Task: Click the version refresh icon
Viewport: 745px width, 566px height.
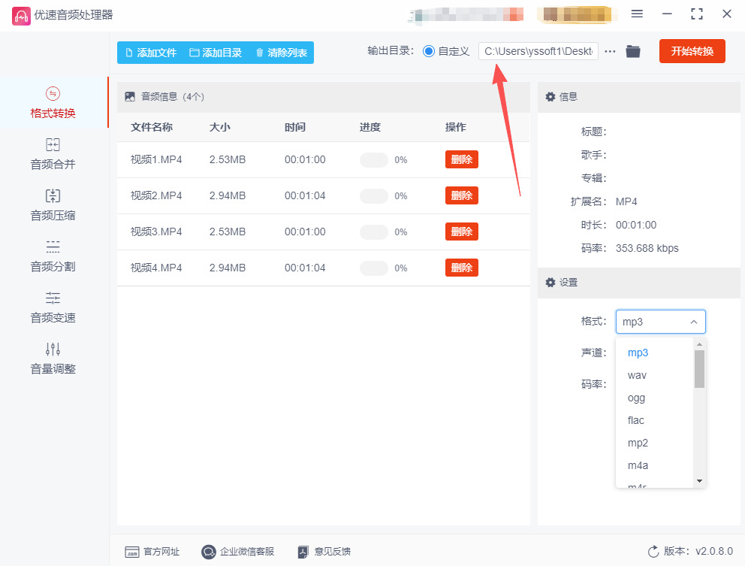Action: click(653, 551)
